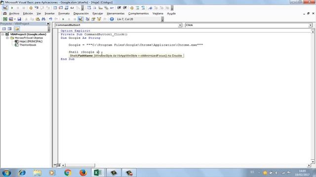Image resolution: width=316 pixels, height=177 pixels.
Task: Click the horizontal scrollbar thumb
Action: click(80, 165)
